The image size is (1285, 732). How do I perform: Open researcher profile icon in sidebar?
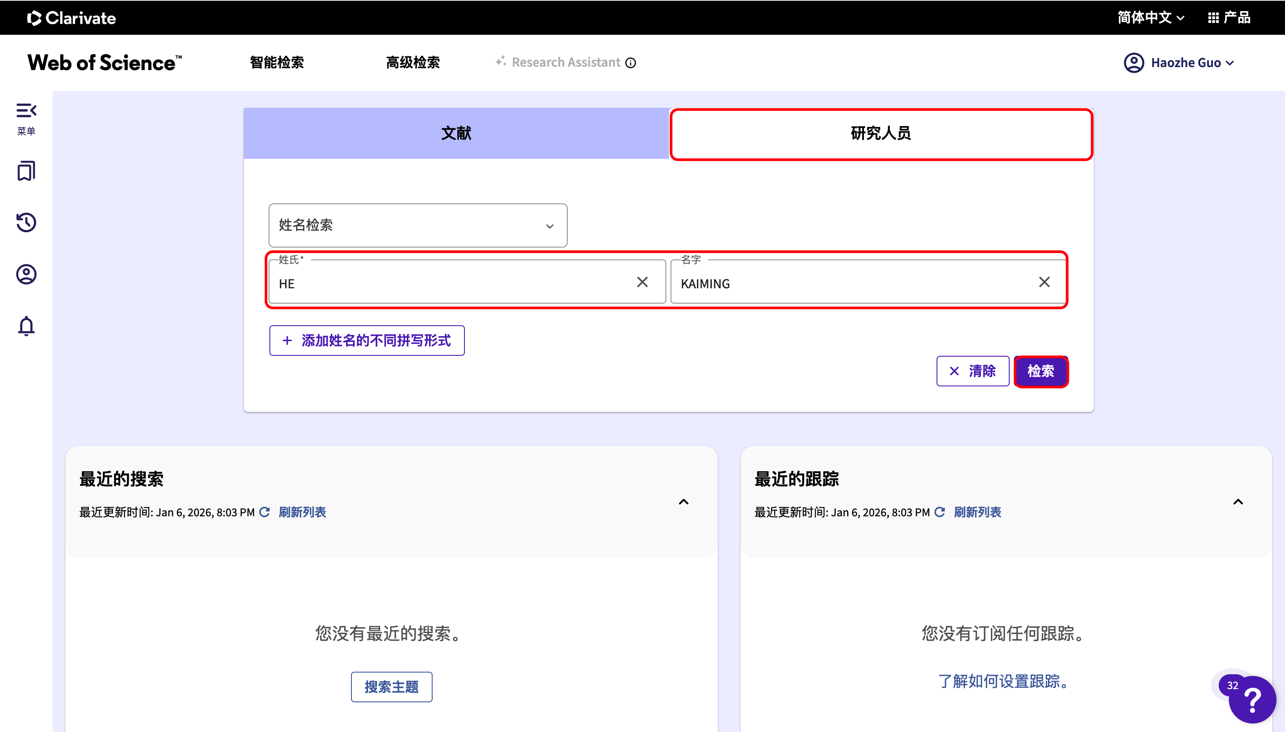click(26, 274)
